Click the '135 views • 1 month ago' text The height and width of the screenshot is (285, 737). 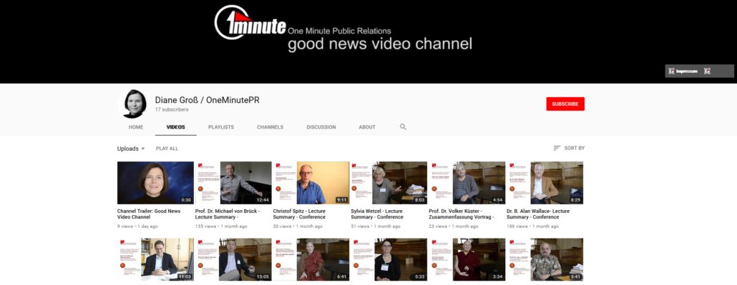[x=221, y=226]
